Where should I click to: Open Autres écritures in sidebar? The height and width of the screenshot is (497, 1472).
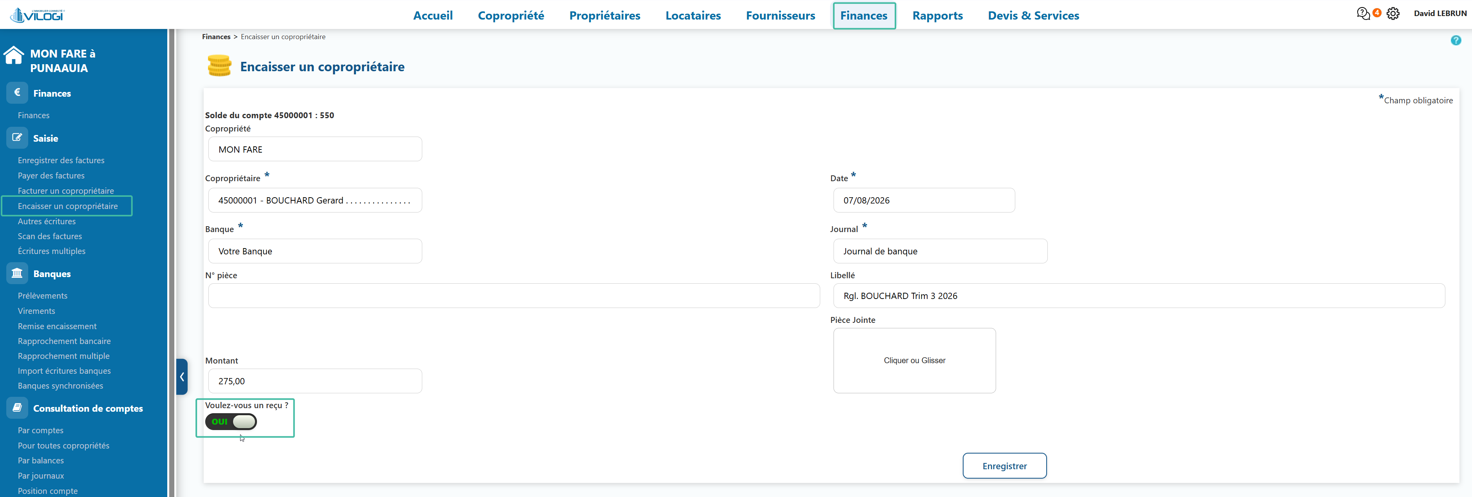(46, 221)
